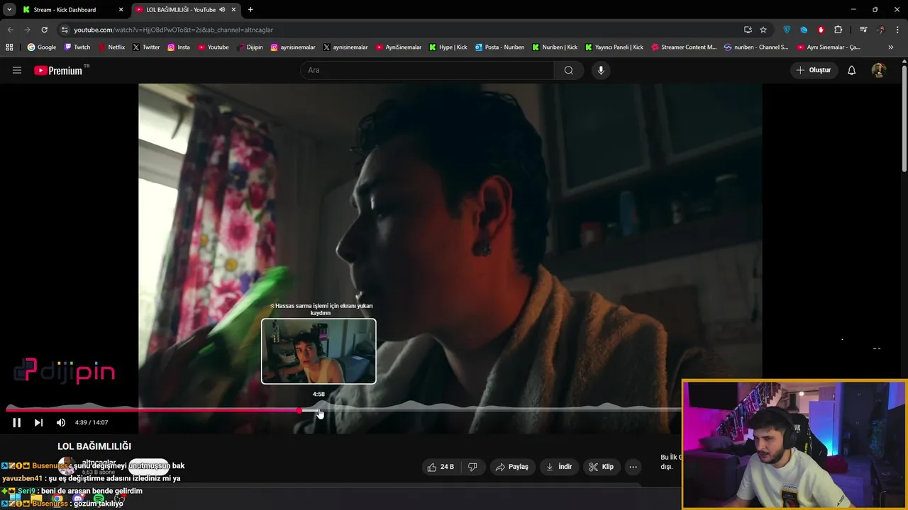Open the Google bookmark
908x510 pixels.
coord(42,47)
